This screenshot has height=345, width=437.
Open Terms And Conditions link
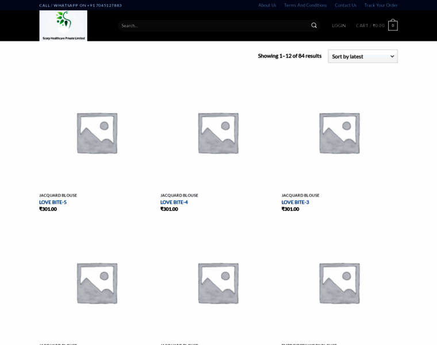[x=305, y=5]
